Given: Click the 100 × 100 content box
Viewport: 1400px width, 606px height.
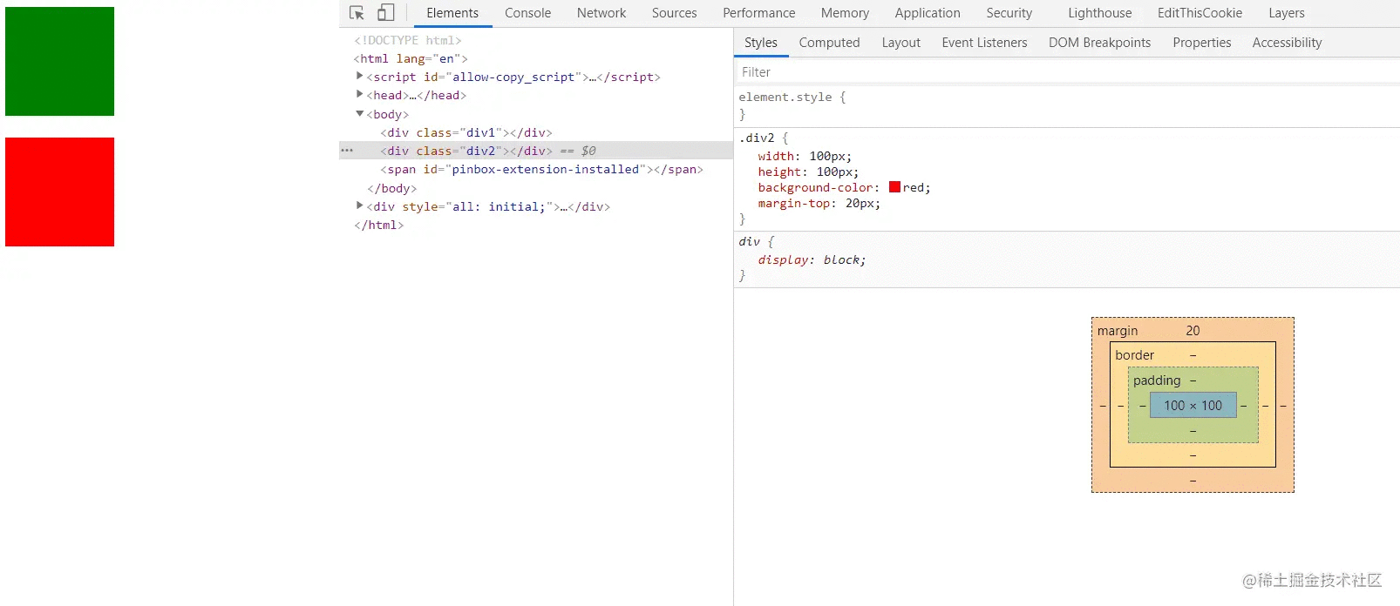Looking at the screenshot, I should 1193,406.
